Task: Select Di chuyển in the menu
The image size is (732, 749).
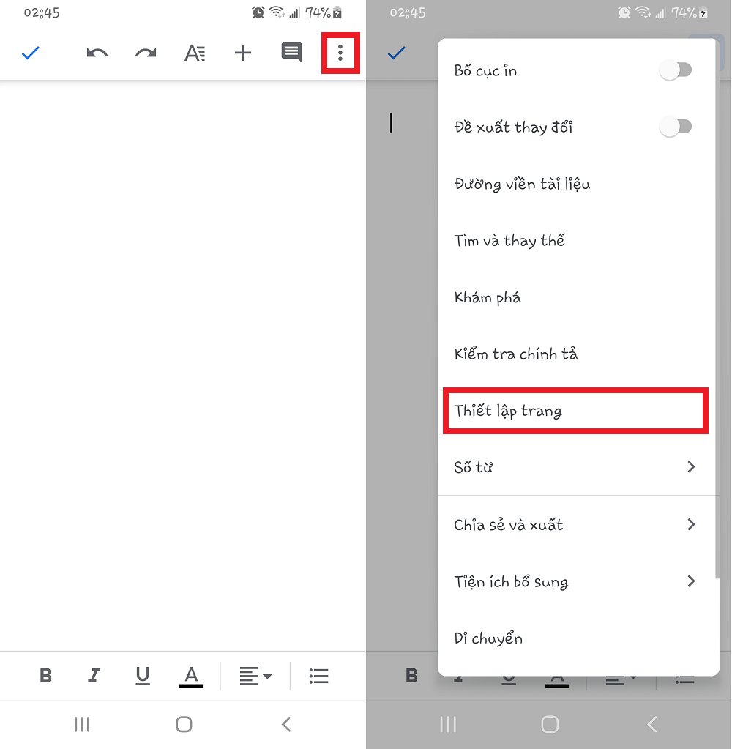Action: [x=578, y=638]
